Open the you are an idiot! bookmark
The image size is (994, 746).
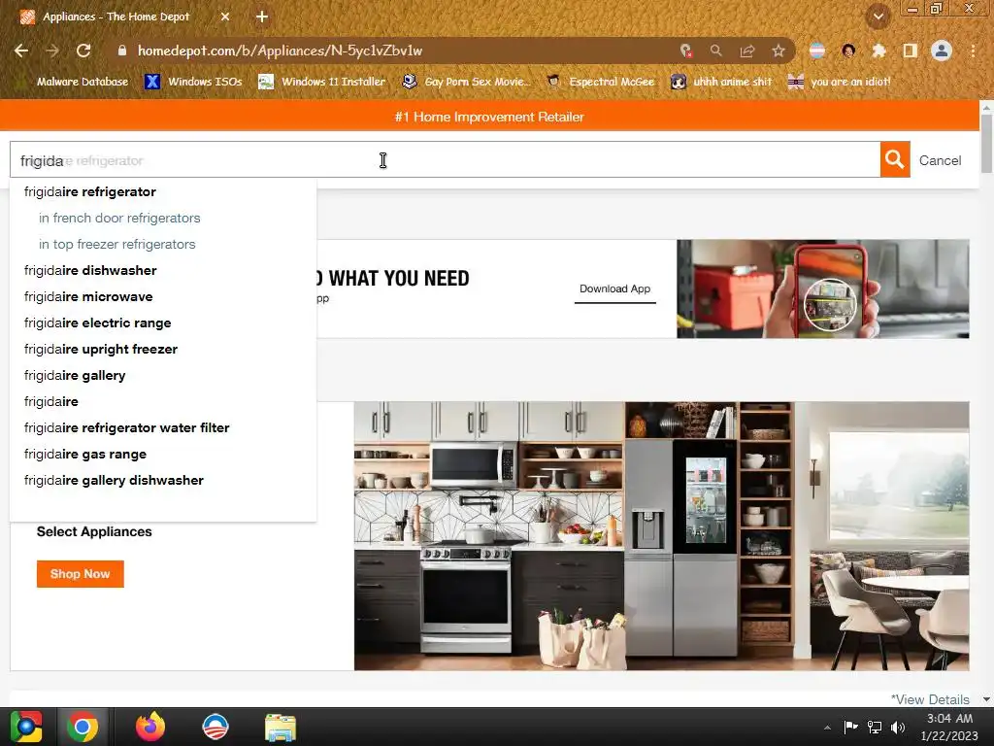point(839,82)
